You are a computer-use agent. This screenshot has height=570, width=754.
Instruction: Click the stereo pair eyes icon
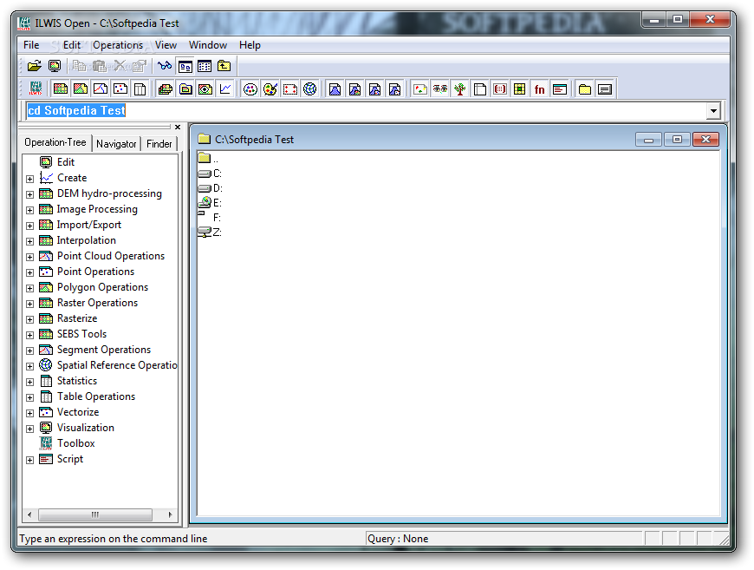(x=440, y=88)
